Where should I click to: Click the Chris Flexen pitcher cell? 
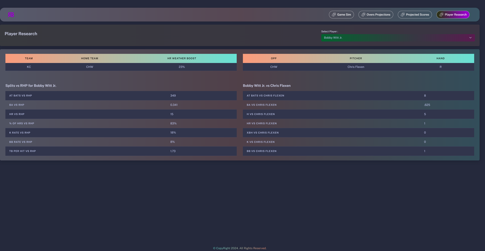[x=356, y=67]
